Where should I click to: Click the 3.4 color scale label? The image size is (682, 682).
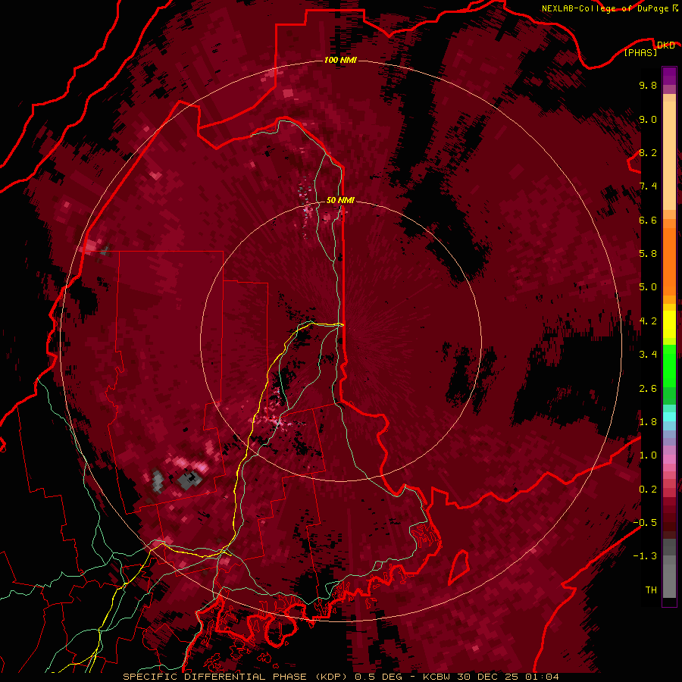tap(648, 355)
